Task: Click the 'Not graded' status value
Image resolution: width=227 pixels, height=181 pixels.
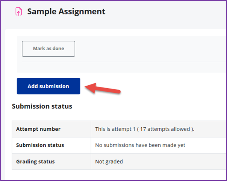Action: pos(109,162)
